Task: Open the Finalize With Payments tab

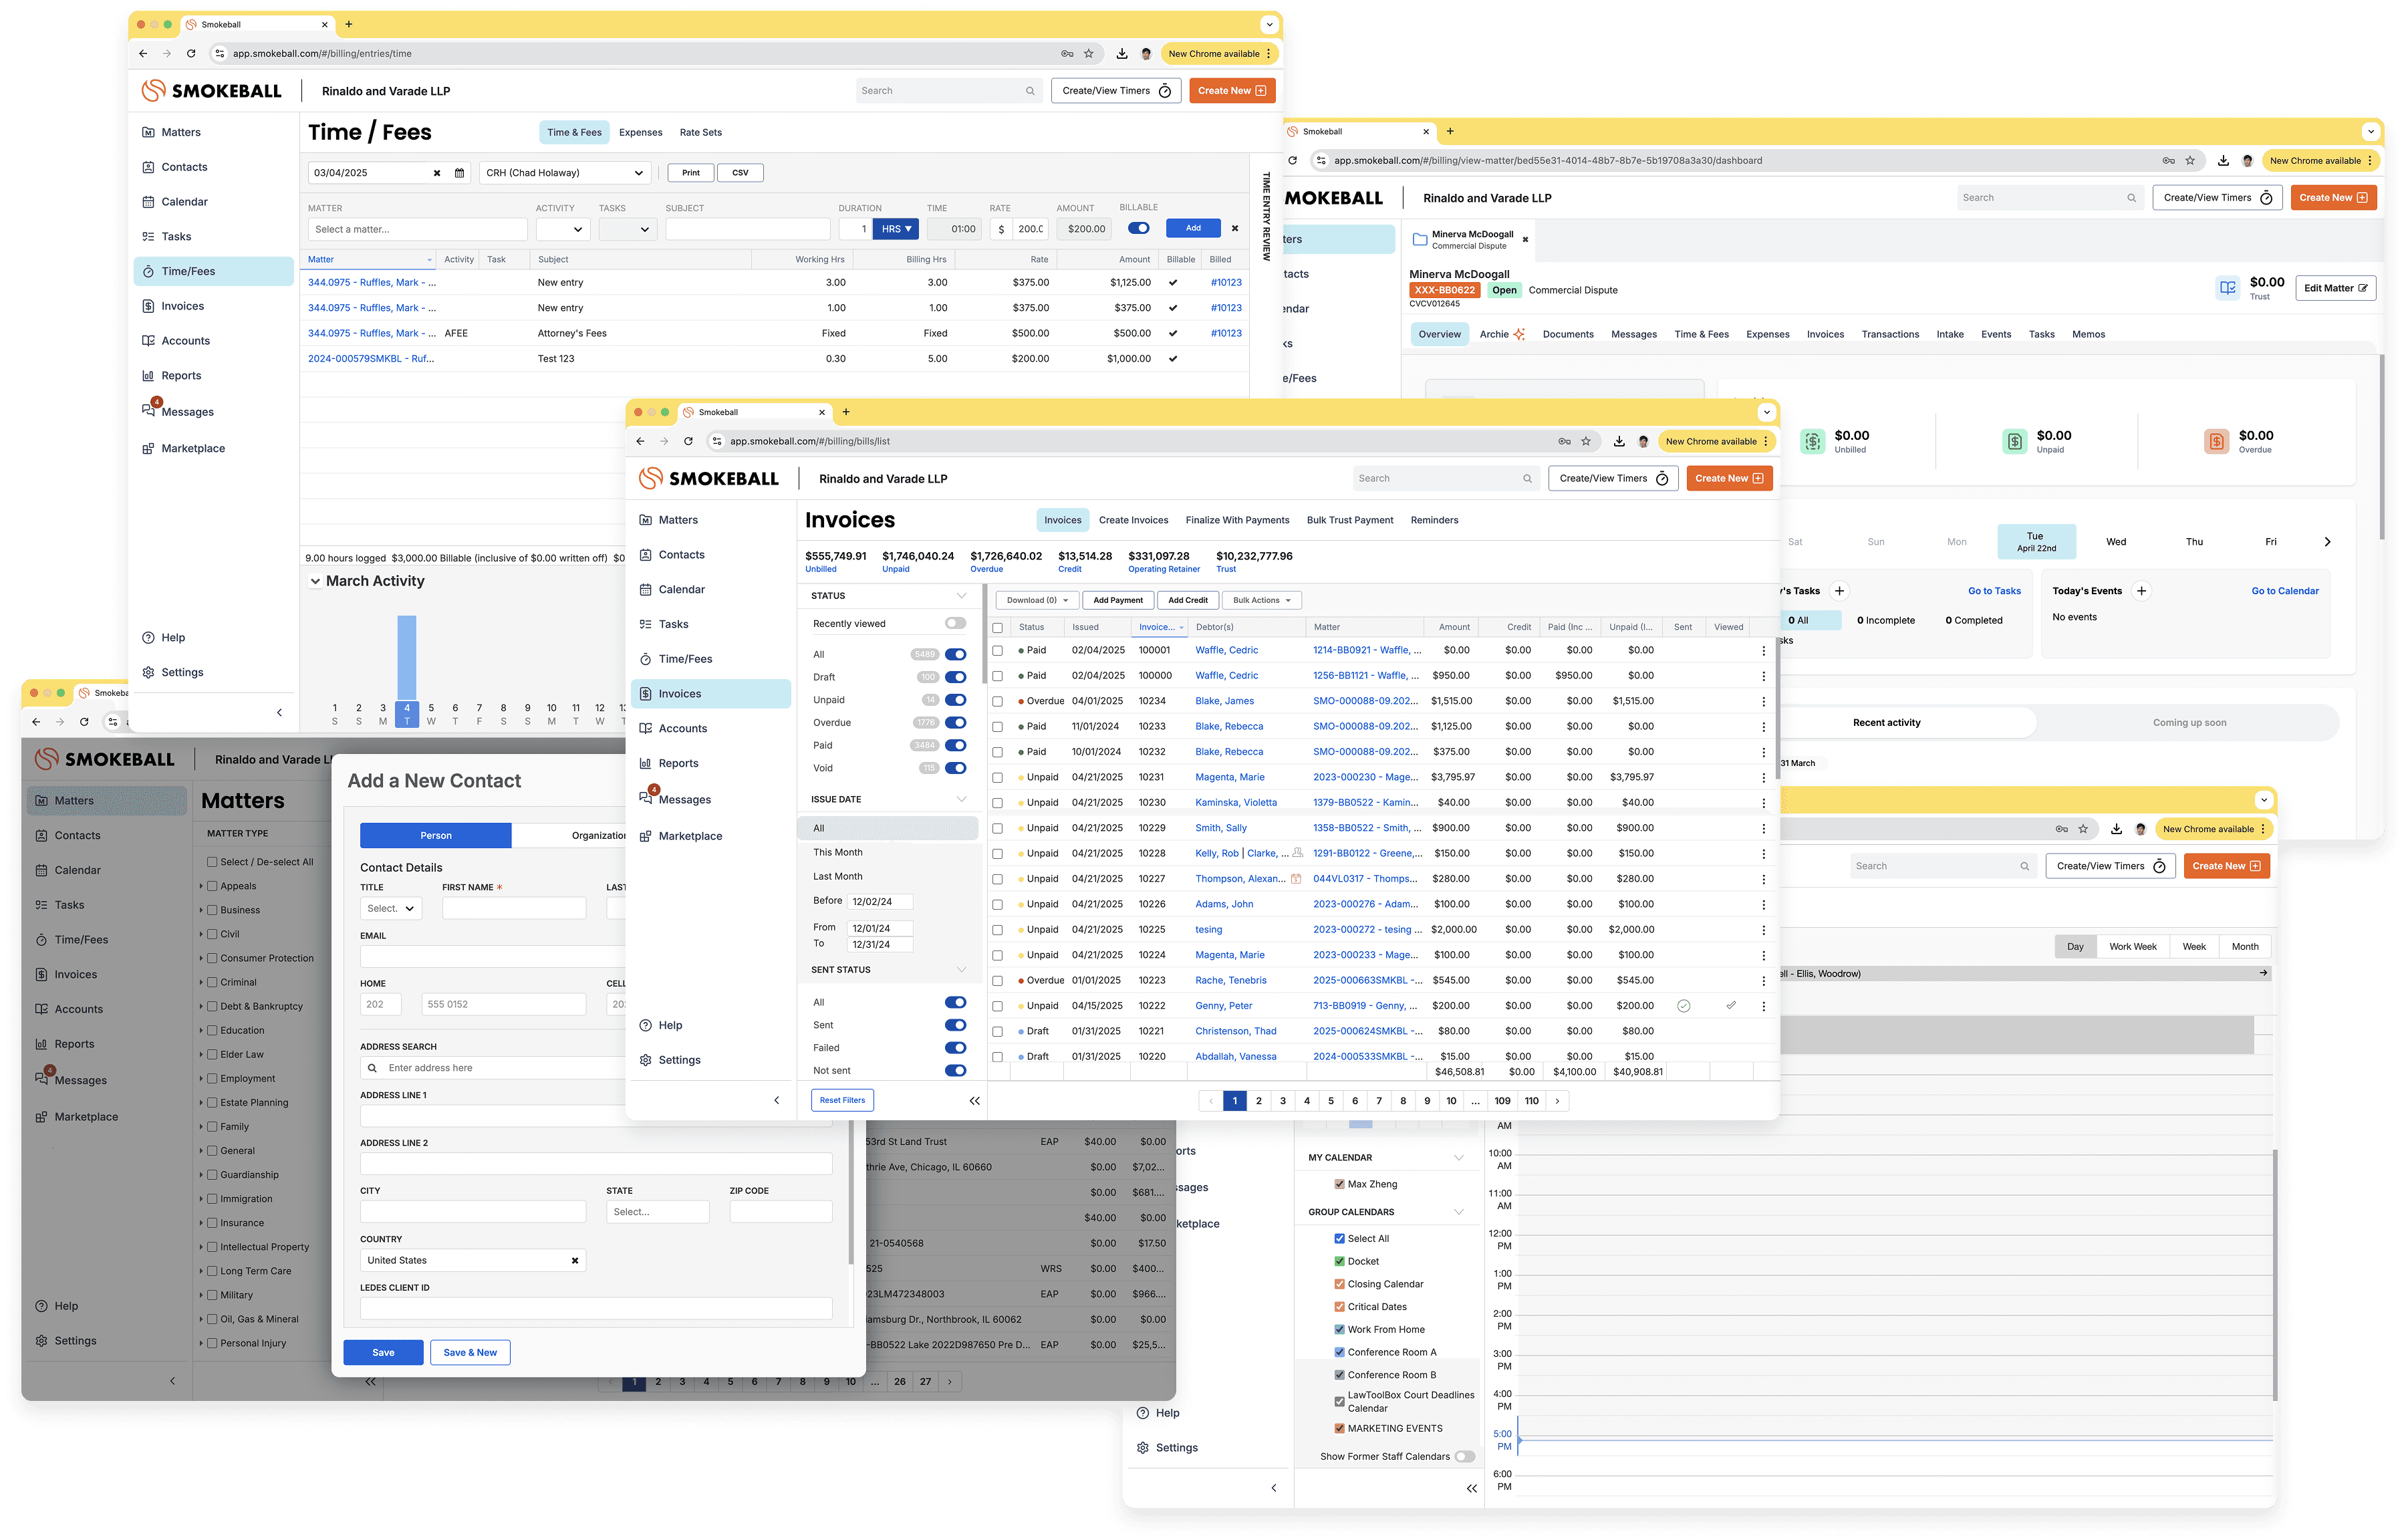Action: click(x=1238, y=520)
